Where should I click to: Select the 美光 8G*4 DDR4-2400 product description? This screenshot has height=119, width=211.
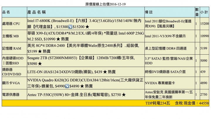click(83, 48)
